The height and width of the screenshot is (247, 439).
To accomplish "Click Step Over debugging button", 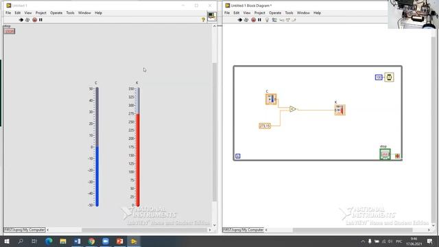I will tap(288, 20).
